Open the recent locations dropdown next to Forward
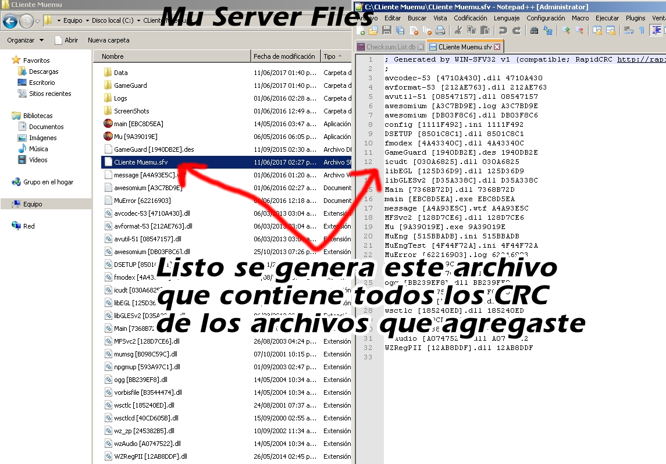666x464 pixels. pos(37,21)
